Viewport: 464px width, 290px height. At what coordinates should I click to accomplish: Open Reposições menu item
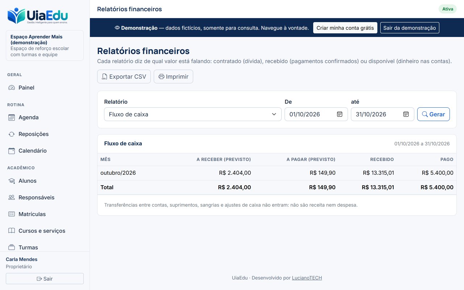(45, 134)
